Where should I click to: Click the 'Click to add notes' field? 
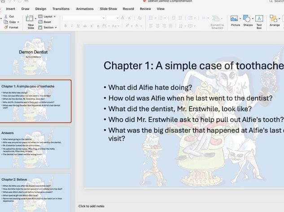point(91,206)
